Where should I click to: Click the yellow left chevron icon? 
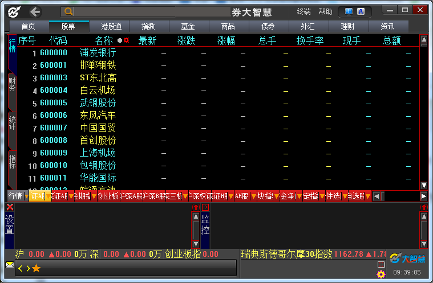(x=20, y=268)
